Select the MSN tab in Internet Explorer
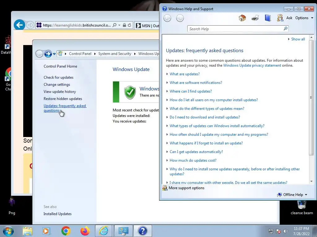This screenshot has height=237, width=317. coord(147,26)
